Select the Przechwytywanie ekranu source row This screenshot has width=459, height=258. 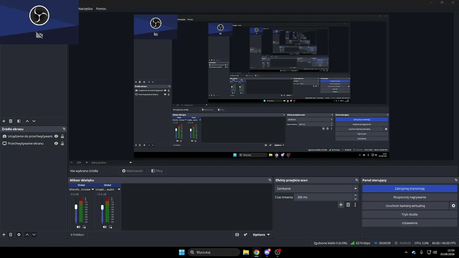pos(34,143)
